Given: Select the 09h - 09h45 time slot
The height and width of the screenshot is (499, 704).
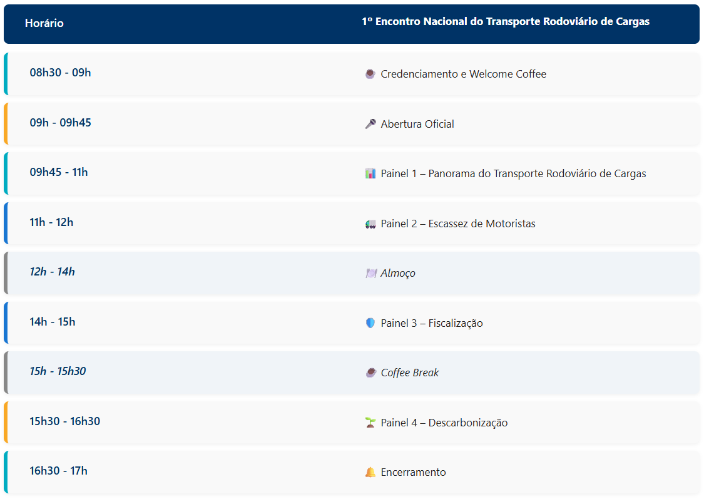Looking at the screenshot, I should 60,122.
